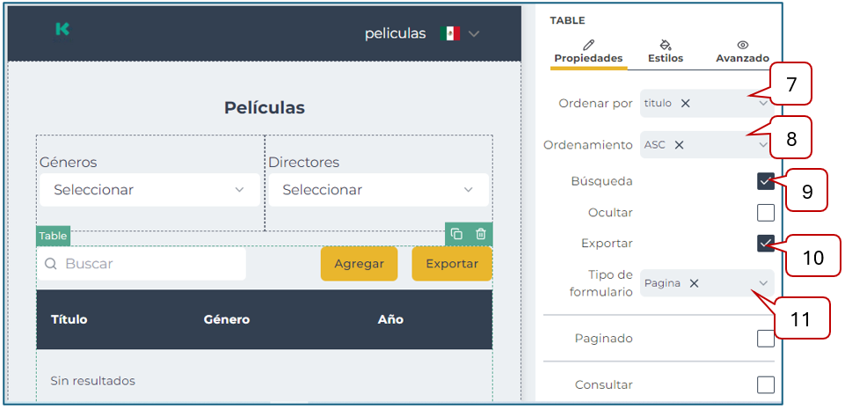Clear the ASC ordering with its X icon
This screenshot has width=845, height=409.
coord(679,145)
